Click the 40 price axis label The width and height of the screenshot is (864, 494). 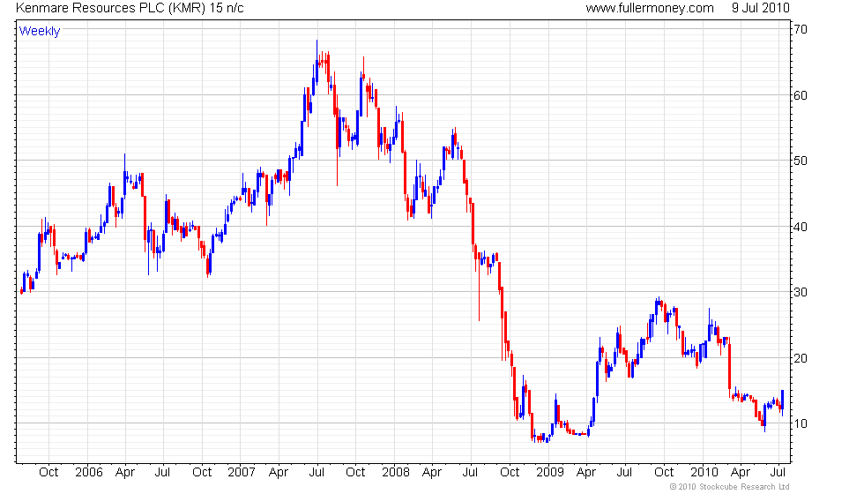801,227
